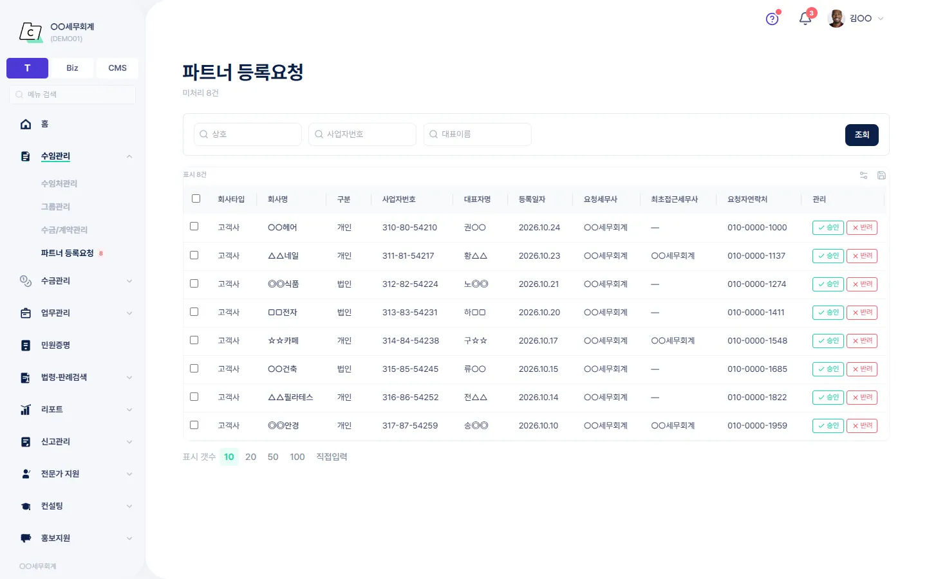This screenshot has width=927, height=579.
Task: Check the ◎◎식품 row checkbox
Action: [x=194, y=284]
